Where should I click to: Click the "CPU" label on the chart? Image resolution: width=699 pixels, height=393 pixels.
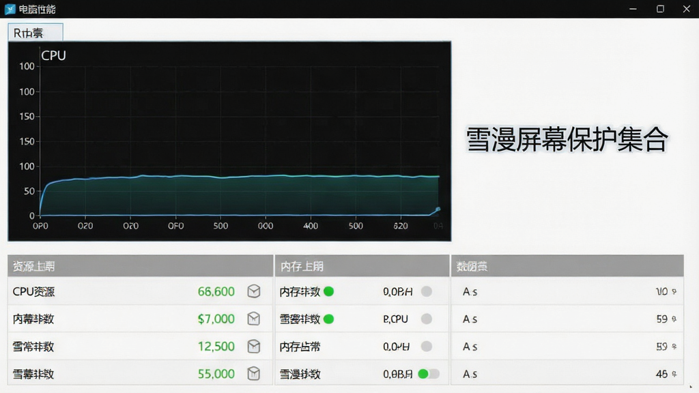53,56
